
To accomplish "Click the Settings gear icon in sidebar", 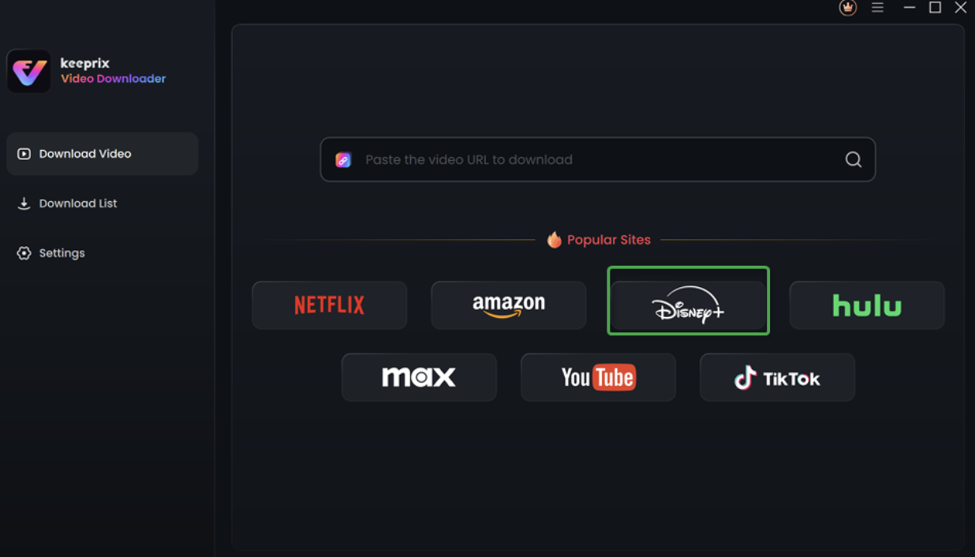I will [x=24, y=253].
